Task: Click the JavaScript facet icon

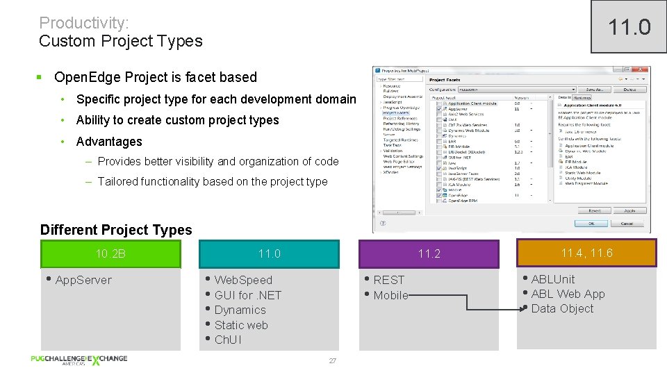Action: 445,168
